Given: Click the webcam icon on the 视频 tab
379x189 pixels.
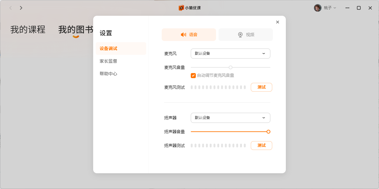Looking at the screenshot, I should (240, 35).
